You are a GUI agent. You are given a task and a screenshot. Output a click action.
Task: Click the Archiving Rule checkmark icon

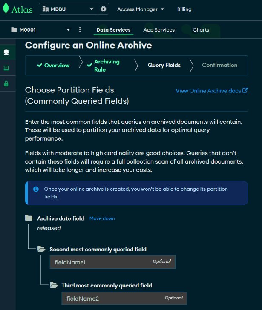pyautogui.click(x=89, y=65)
